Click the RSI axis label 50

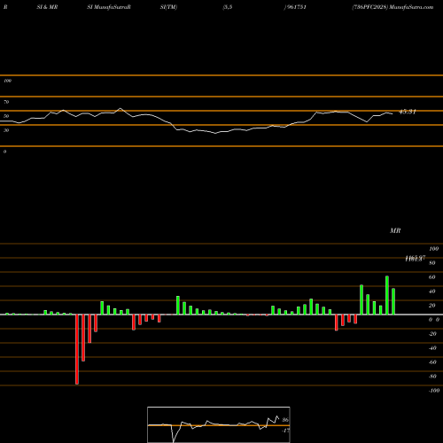[x=6, y=116]
